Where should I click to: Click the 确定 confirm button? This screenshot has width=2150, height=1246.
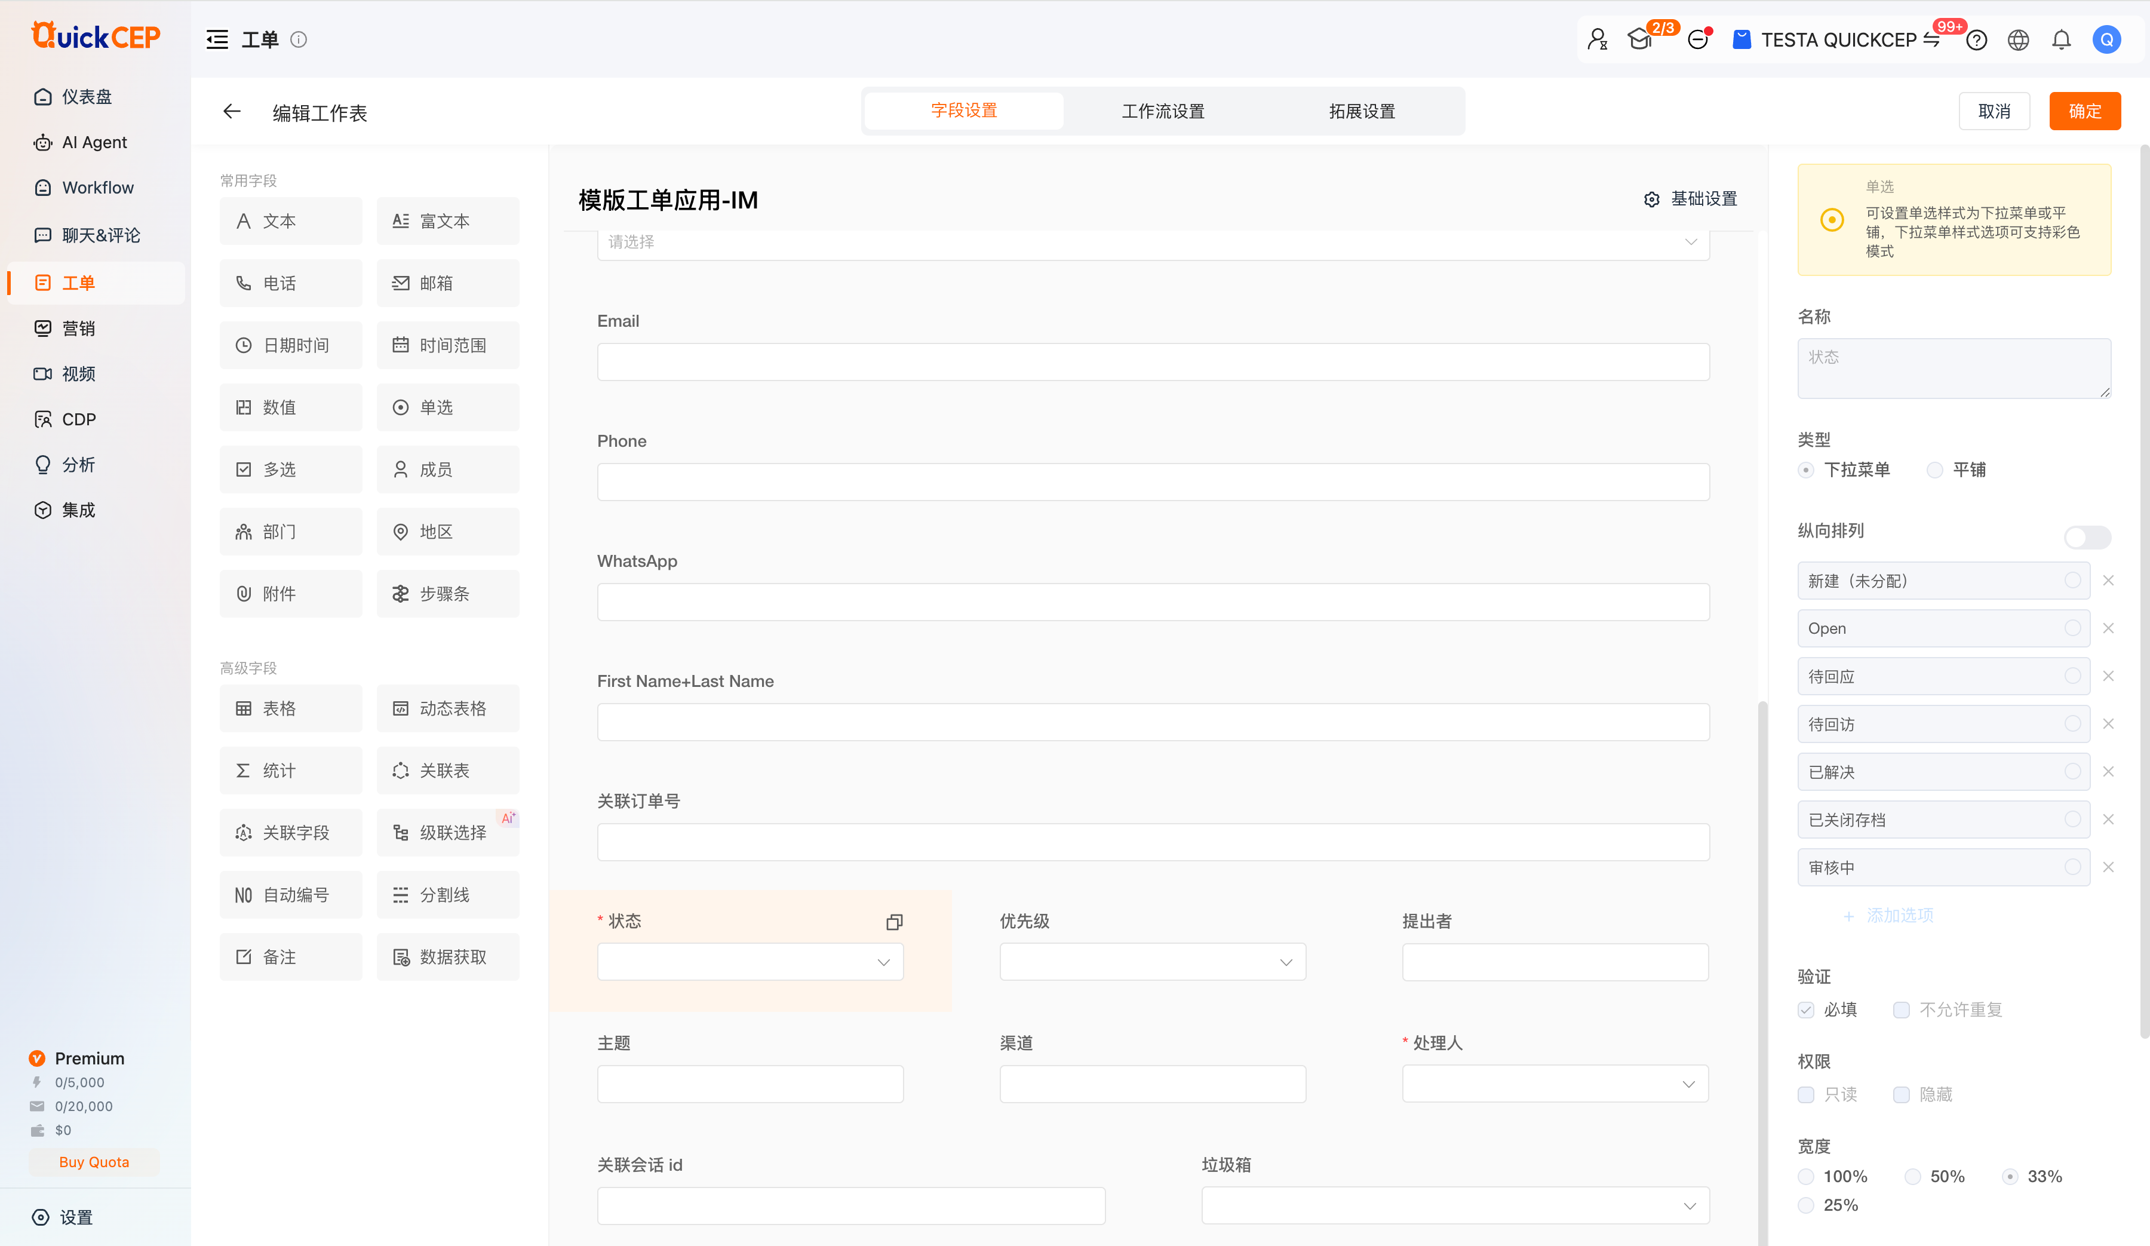tap(2084, 112)
